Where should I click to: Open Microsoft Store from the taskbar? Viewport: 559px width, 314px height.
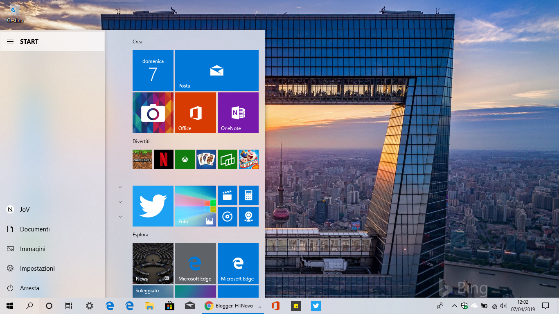point(169,306)
